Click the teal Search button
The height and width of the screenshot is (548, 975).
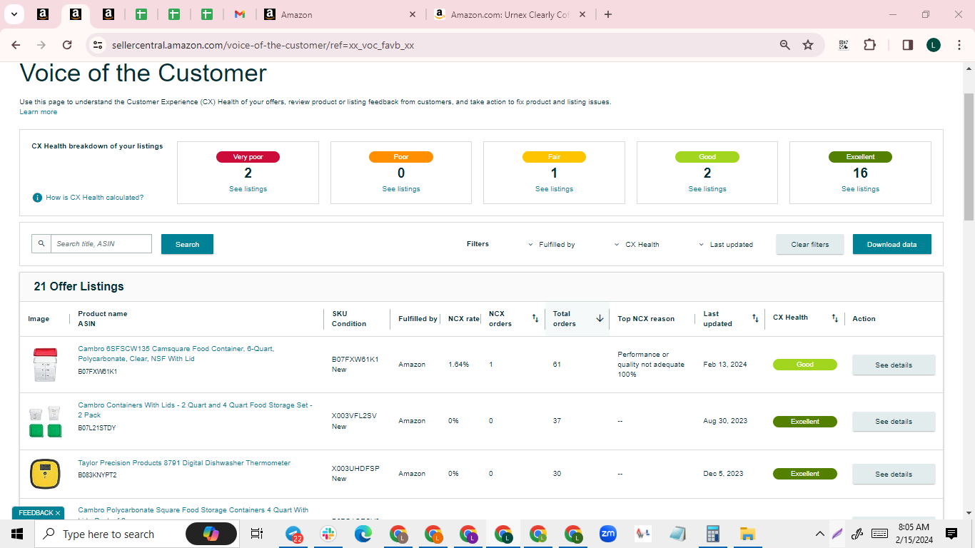(187, 244)
